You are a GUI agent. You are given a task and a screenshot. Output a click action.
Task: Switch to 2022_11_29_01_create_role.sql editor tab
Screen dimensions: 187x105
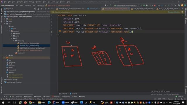[x=143, y=9]
